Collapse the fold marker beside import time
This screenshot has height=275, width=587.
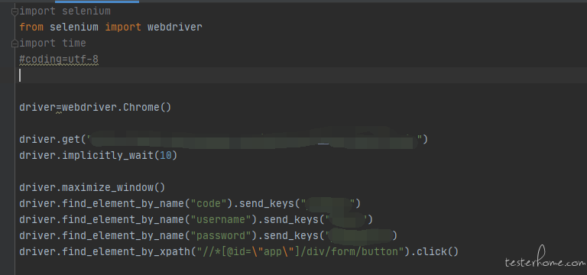(x=15, y=44)
